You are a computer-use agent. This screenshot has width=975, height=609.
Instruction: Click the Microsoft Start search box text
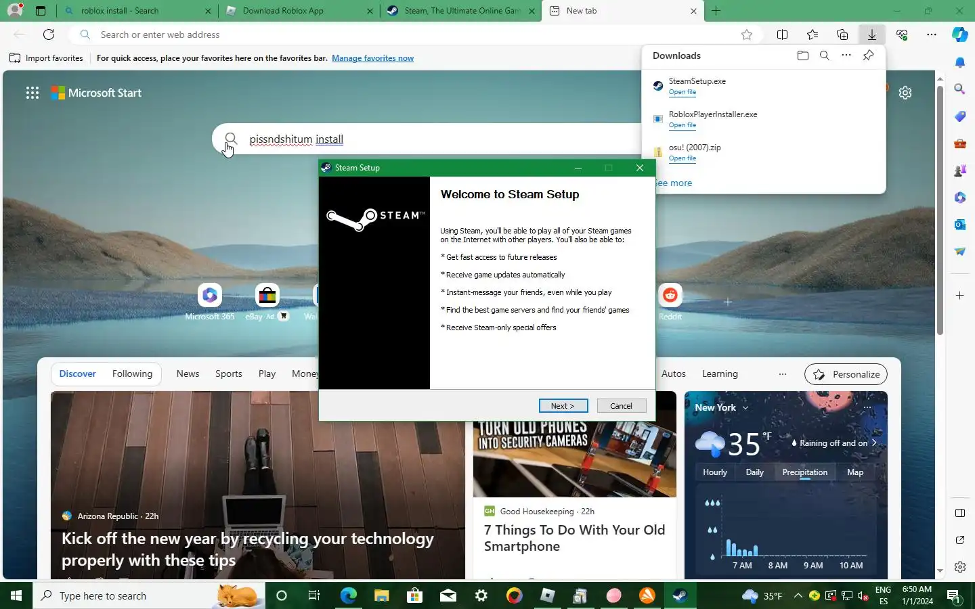296,139
